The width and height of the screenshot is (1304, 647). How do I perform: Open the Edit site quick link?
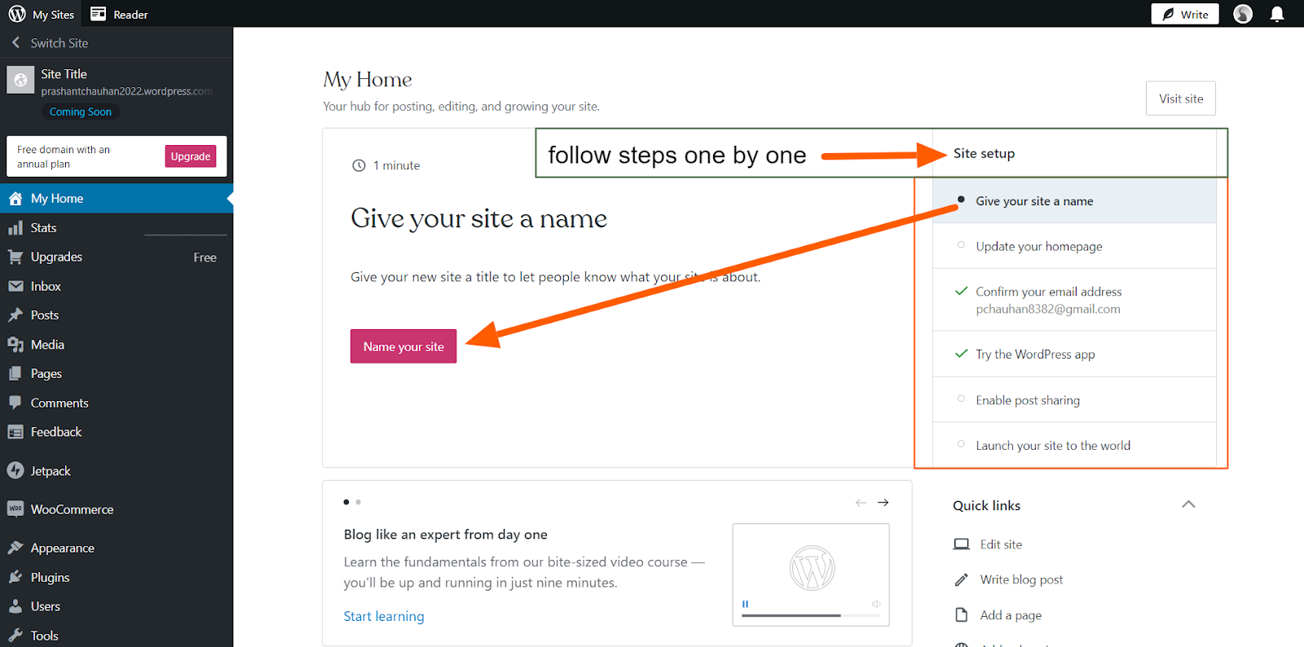point(1001,544)
